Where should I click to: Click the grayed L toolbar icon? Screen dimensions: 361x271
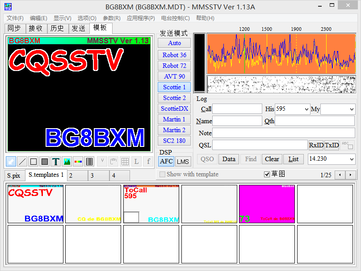coord(137,162)
